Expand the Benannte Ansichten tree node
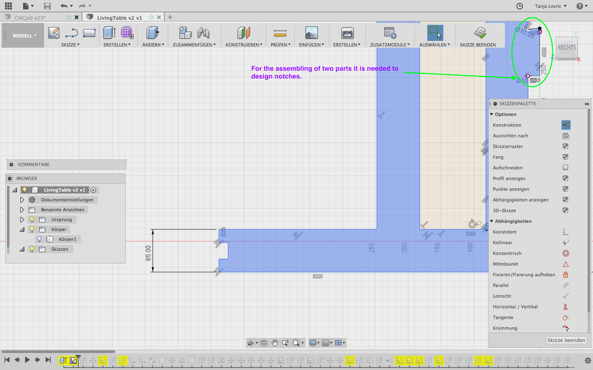The width and height of the screenshot is (593, 370). 22,210
